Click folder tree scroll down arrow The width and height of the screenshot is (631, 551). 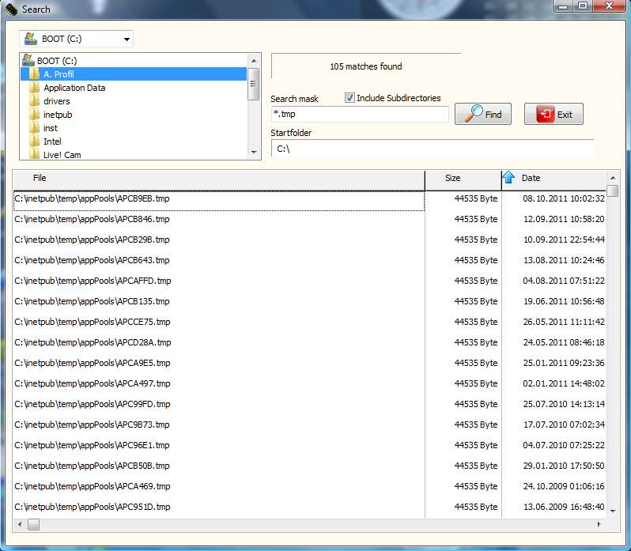click(254, 152)
